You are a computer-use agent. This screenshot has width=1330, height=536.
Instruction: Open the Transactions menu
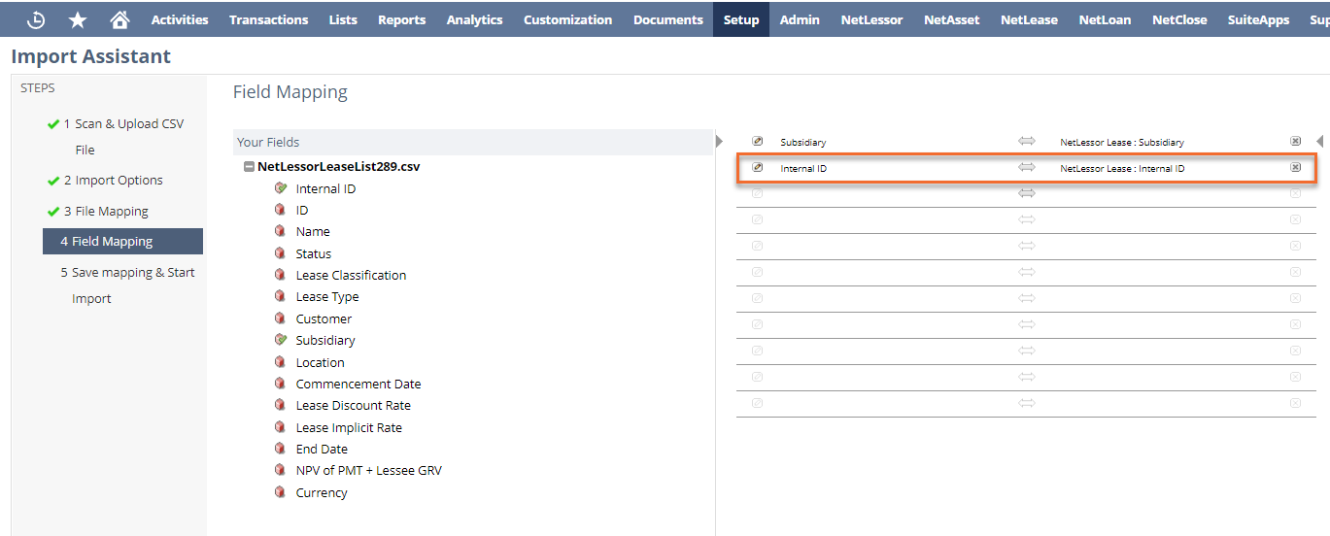point(268,19)
